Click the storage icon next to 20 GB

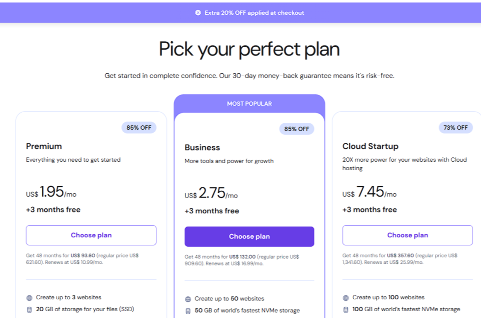[x=29, y=310]
